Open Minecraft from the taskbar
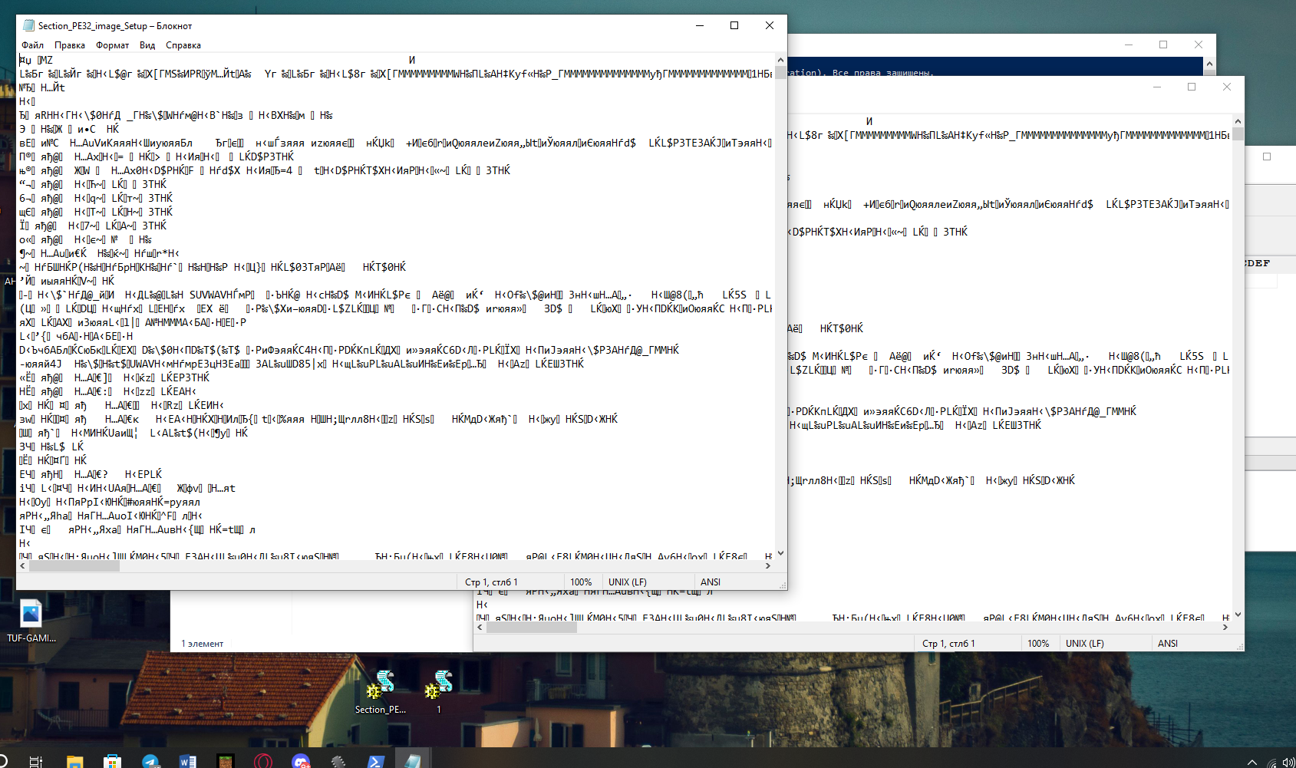1296x768 pixels. point(225,761)
